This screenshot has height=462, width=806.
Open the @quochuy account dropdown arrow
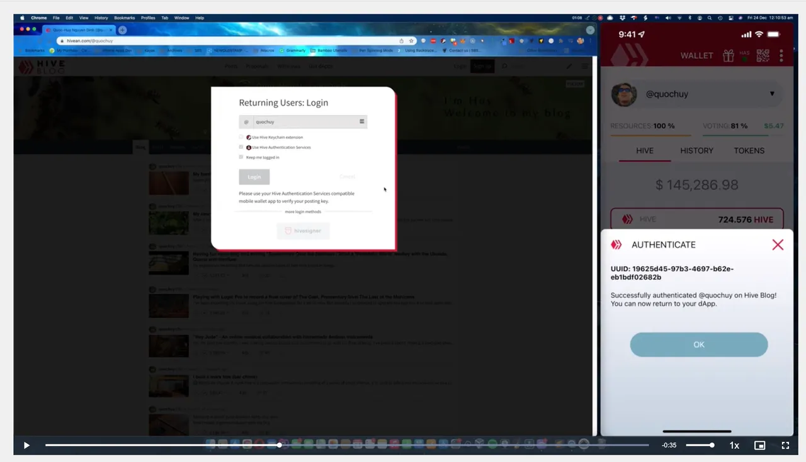click(772, 94)
